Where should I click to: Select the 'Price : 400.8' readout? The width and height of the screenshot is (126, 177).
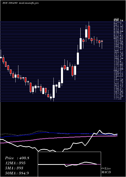17,158
